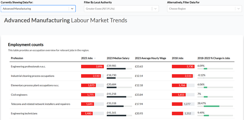Click the Civil engineers profession row
The width and height of the screenshot is (244, 120).
19,95
